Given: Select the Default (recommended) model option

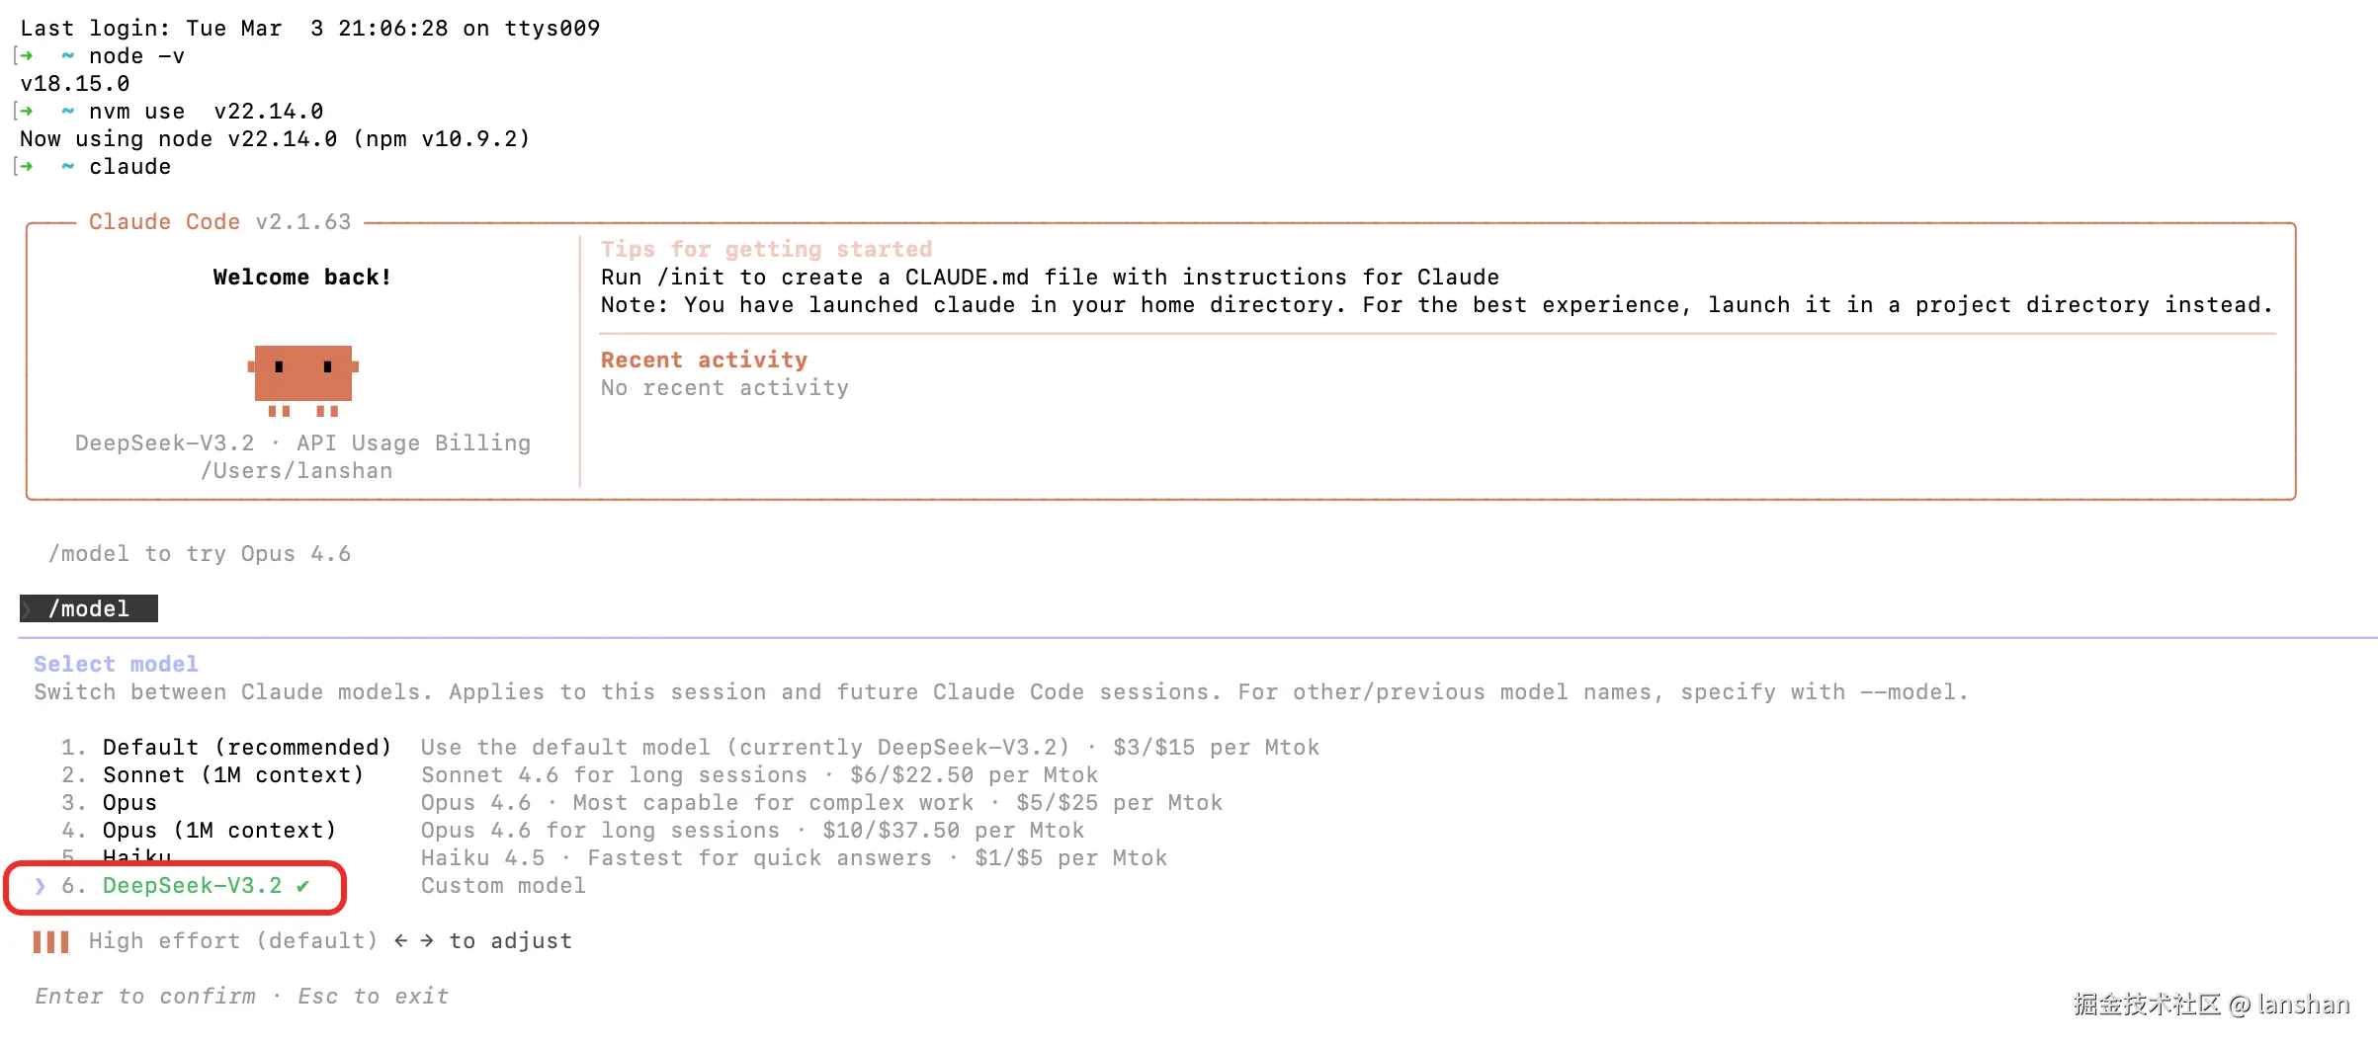Looking at the screenshot, I should (x=247, y=748).
